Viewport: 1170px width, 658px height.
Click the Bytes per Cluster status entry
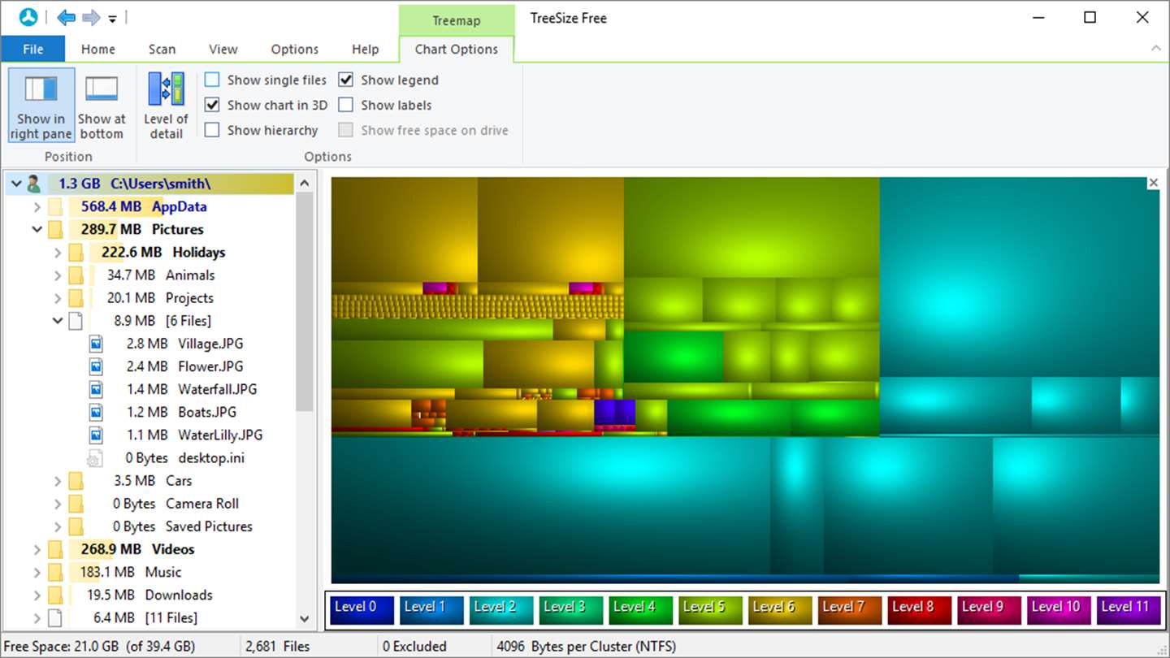586,647
